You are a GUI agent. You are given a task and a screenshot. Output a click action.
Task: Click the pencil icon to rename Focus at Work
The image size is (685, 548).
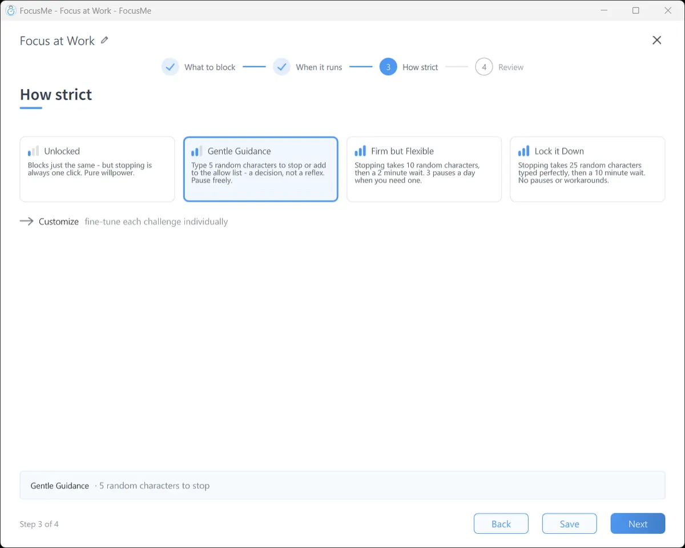(x=104, y=40)
